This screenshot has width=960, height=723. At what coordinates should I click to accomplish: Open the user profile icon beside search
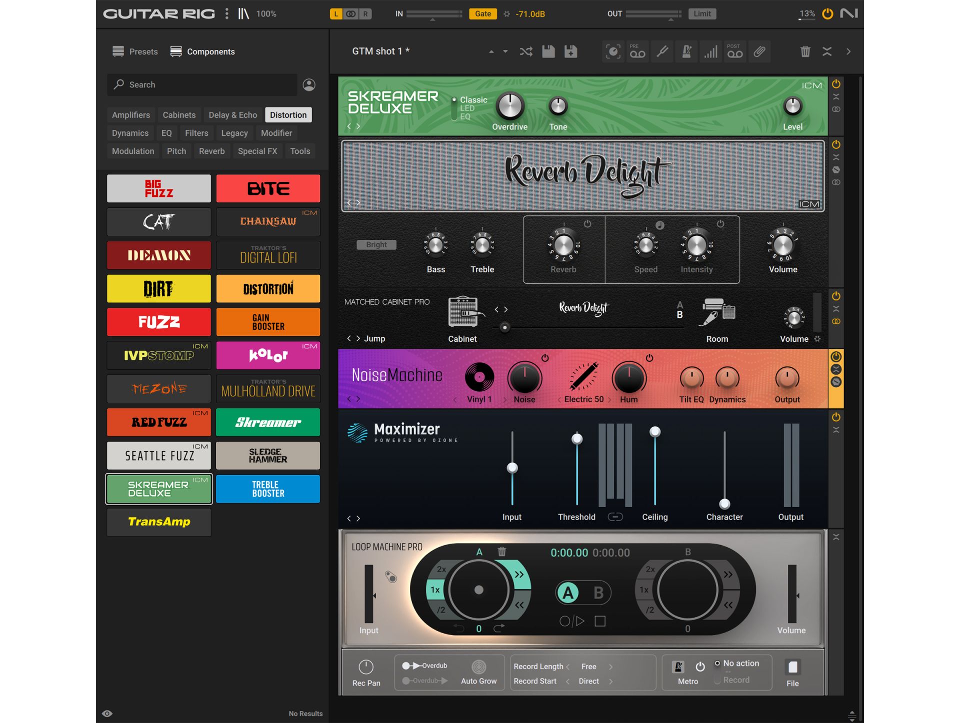click(309, 85)
